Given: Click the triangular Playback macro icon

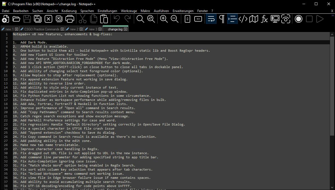Looking at the screenshot, I should (320, 19).
